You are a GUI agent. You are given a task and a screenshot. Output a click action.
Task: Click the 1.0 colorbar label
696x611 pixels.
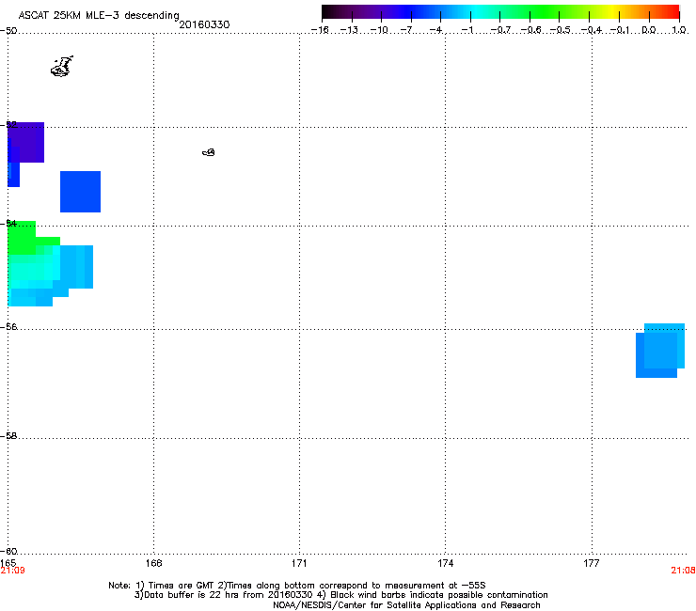pyautogui.click(x=679, y=30)
